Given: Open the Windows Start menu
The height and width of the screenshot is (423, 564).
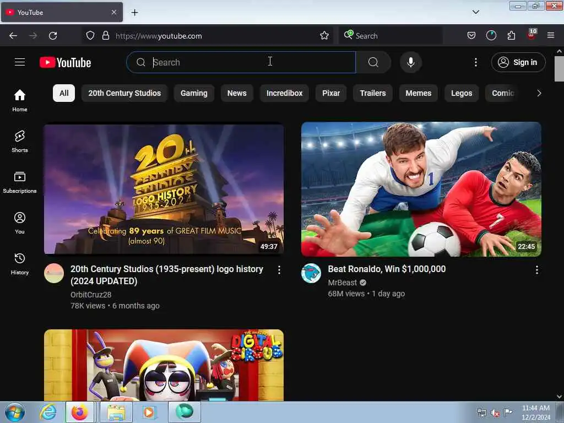Looking at the screenshot, I should point(15,412).
